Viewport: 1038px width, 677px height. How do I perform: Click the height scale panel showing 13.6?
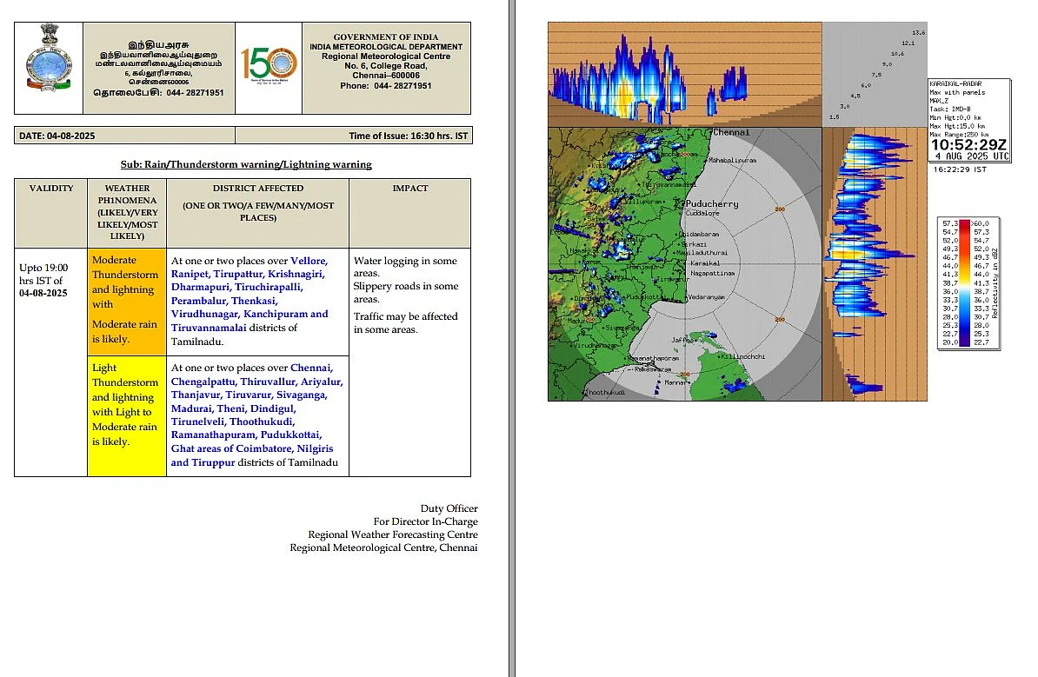tap(874, 74)
